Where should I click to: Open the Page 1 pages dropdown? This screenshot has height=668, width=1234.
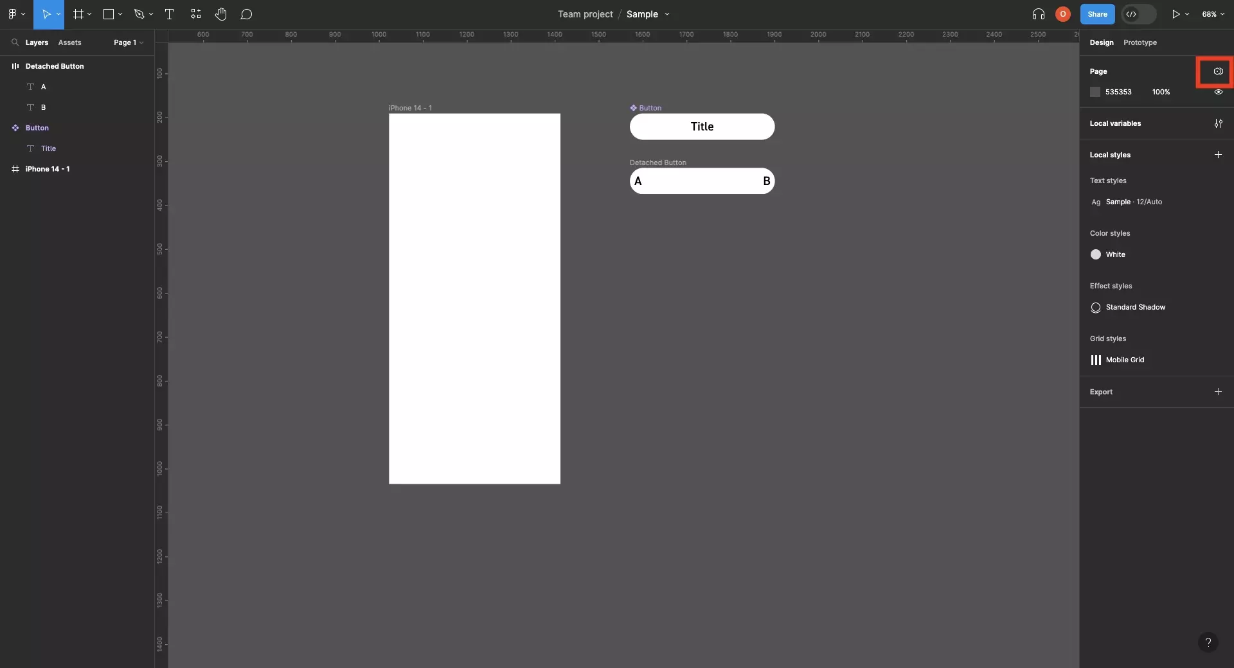(129, 42)
